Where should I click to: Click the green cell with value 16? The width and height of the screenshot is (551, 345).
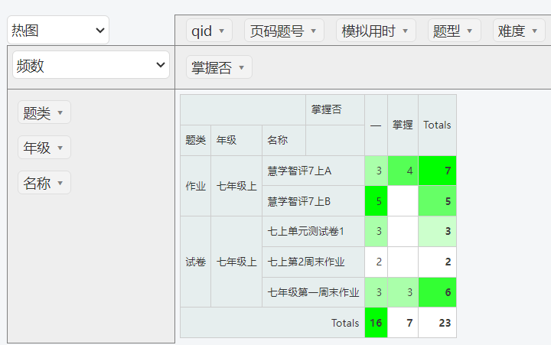[376, 323]
